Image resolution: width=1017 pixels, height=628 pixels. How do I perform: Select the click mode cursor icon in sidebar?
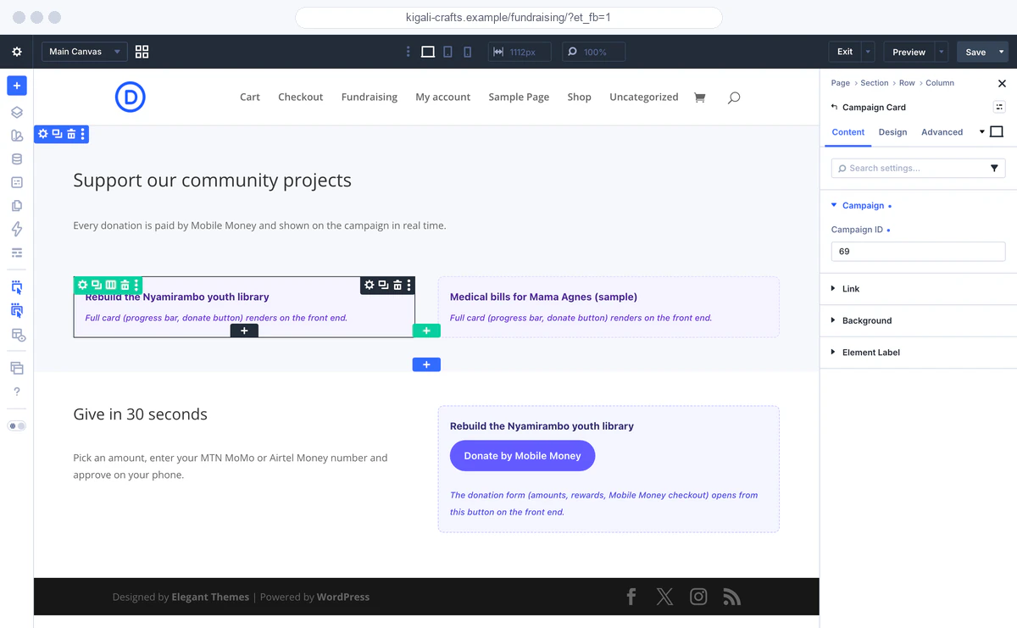tap(17, 287)
